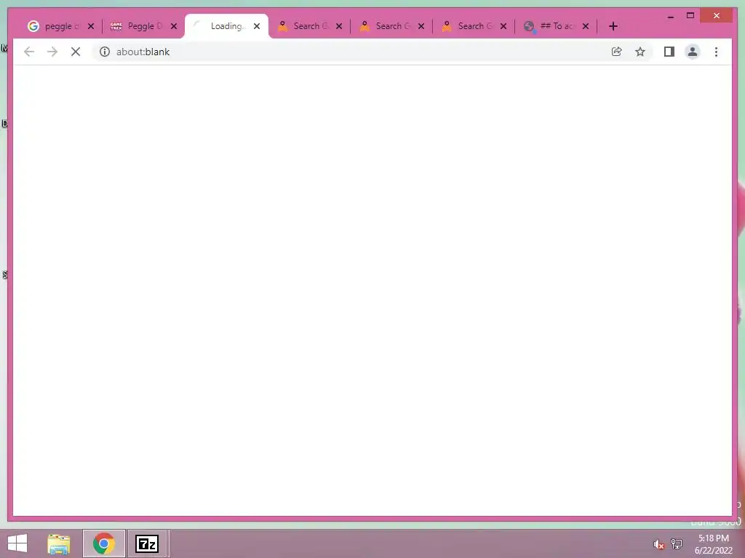
Task: View site information icon in address bar
Action: point(105,52)
